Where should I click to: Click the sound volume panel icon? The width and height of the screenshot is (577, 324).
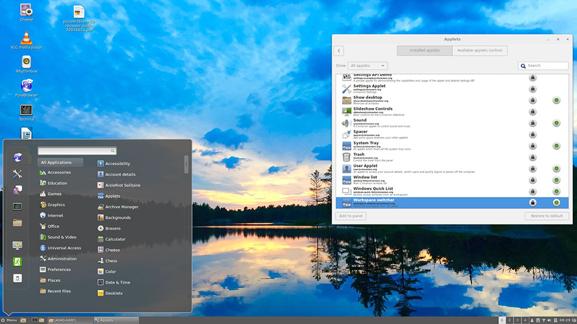click(549, 321)
